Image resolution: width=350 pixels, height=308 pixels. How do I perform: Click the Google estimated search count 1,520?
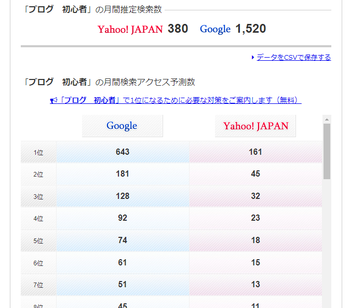251,29
